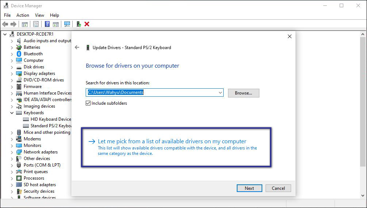This screenshot has width=367, height=208.
Task: Click the Forward arrow in Device Manager toolbar
Action: coord(13,24)
